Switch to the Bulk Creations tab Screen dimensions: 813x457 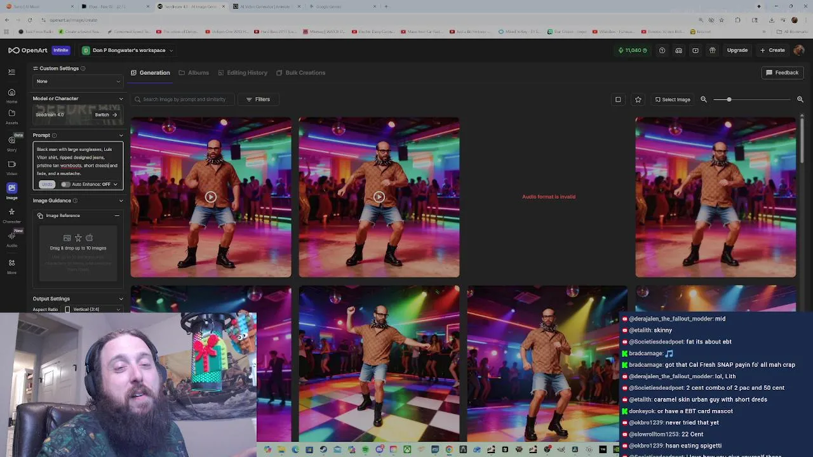click(x=300, y=72)
